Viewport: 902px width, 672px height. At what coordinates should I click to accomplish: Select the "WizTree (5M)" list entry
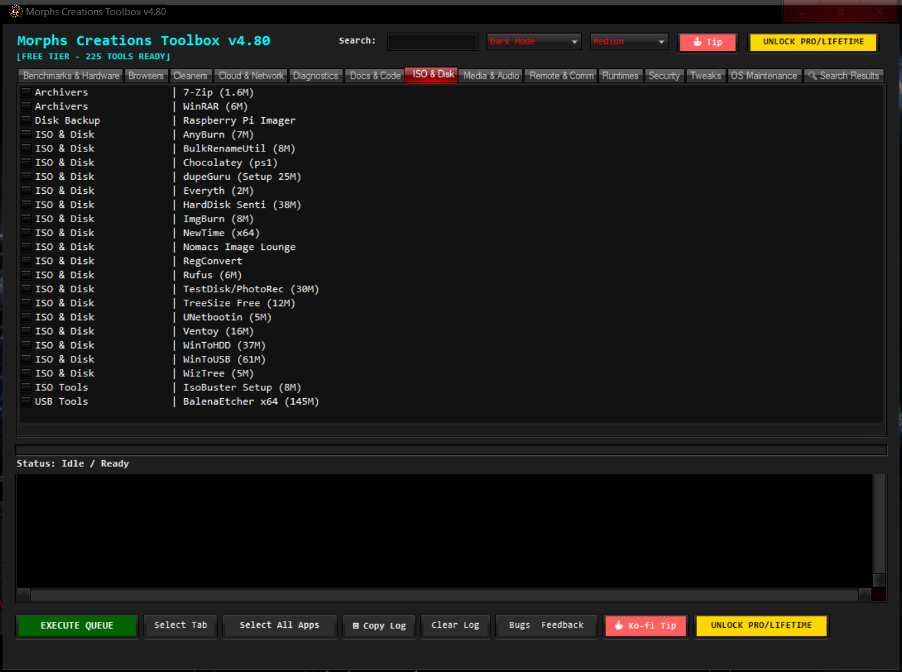pos(218,373)
